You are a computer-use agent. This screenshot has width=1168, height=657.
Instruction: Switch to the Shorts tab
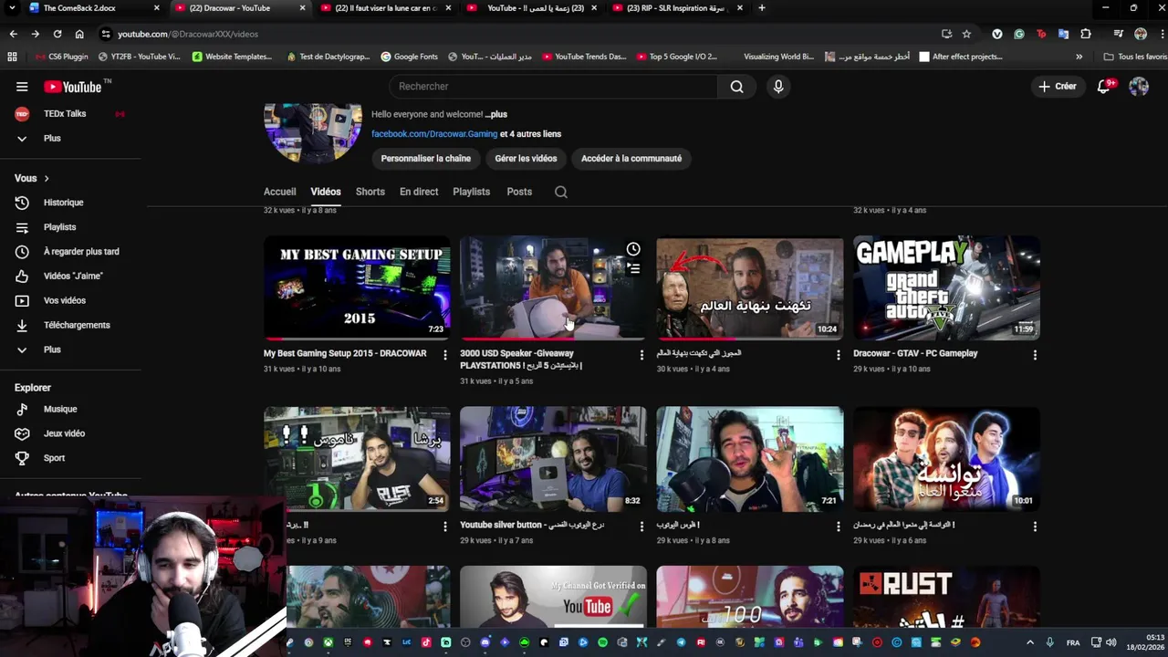coord(370,192)
